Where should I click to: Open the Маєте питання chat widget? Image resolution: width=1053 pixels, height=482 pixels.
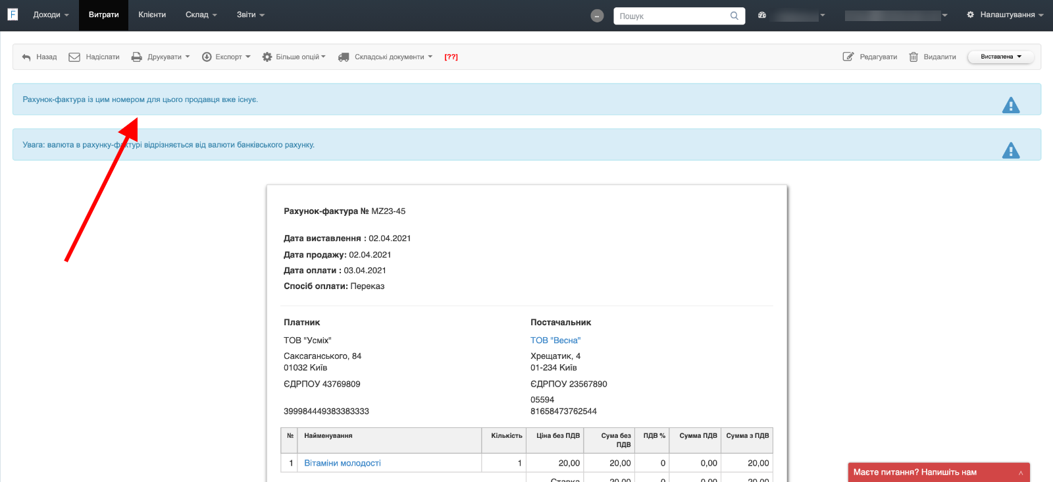pyautogui.click(x=938, y=472)
